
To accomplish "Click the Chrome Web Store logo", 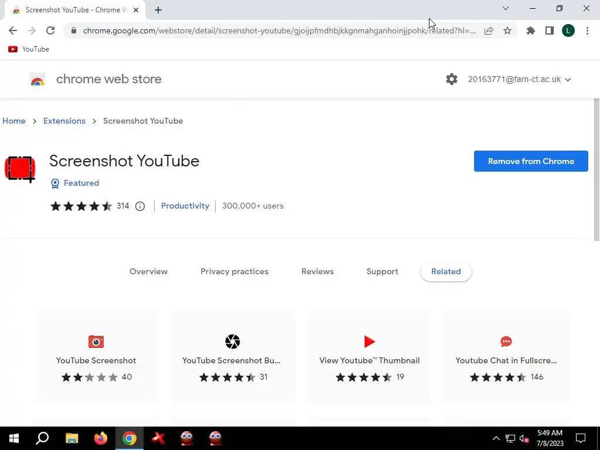I will tap(37, 80).
